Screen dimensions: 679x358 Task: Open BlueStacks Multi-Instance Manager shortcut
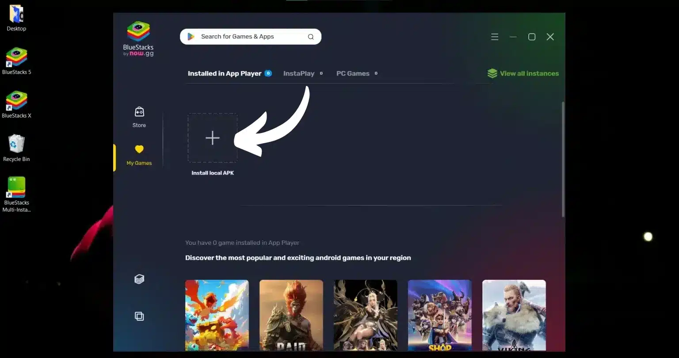click(16, 194)
